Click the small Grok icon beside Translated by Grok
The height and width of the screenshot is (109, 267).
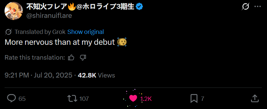pyautogui.click(x=8, y=32)
